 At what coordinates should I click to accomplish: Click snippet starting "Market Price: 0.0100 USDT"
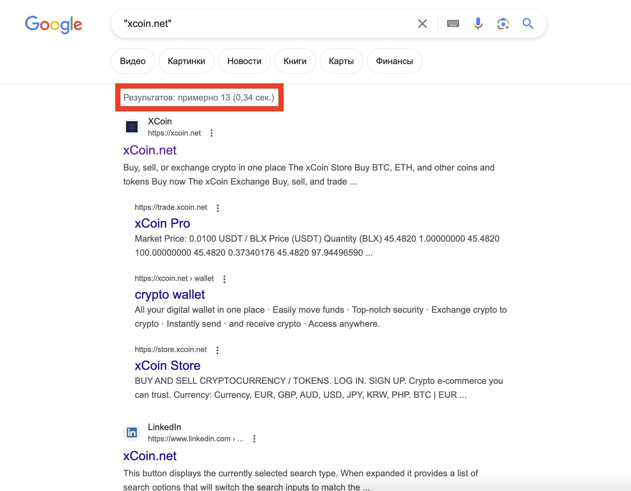[x=317, y=245]
